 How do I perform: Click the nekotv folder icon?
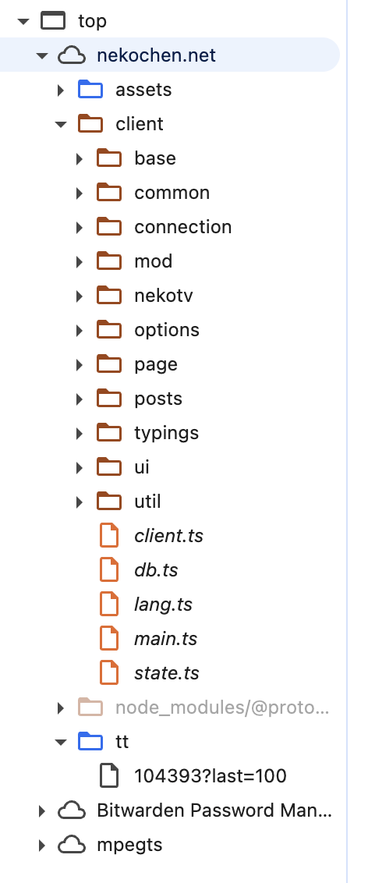tap(109, 296)
